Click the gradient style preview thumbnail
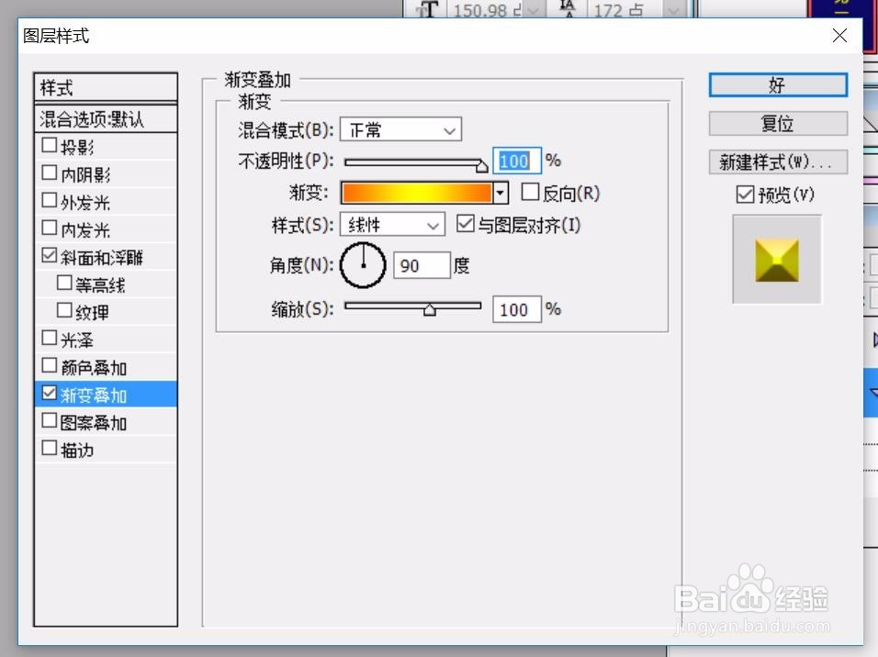Screen dimensions: 878x657 (x=777, y=260)
